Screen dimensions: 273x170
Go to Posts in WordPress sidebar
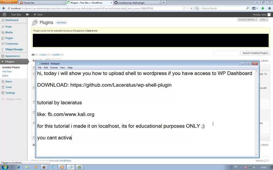[x=8, y=27]
